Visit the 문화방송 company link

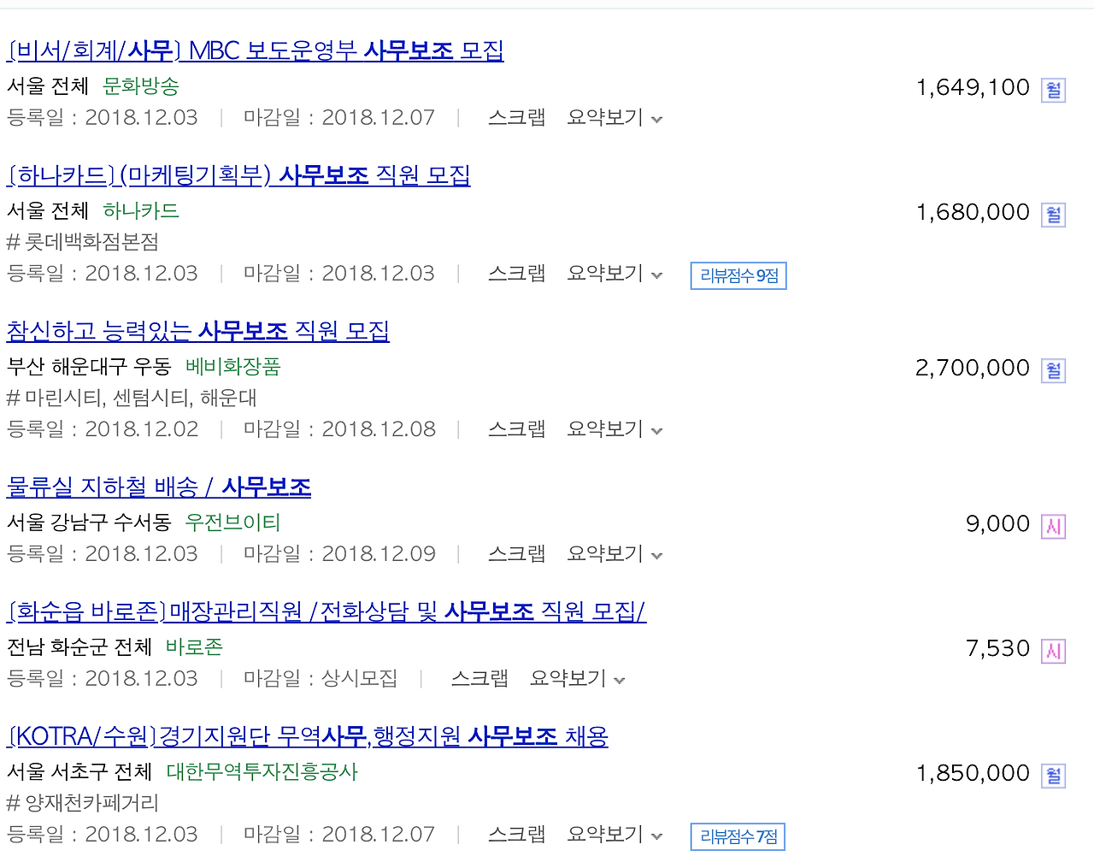(x=141, y=86)
